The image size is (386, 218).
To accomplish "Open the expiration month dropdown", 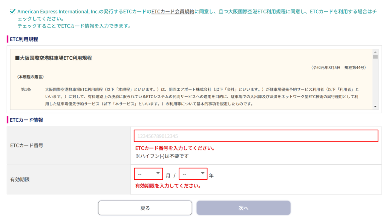I will (x=149, y=174).
